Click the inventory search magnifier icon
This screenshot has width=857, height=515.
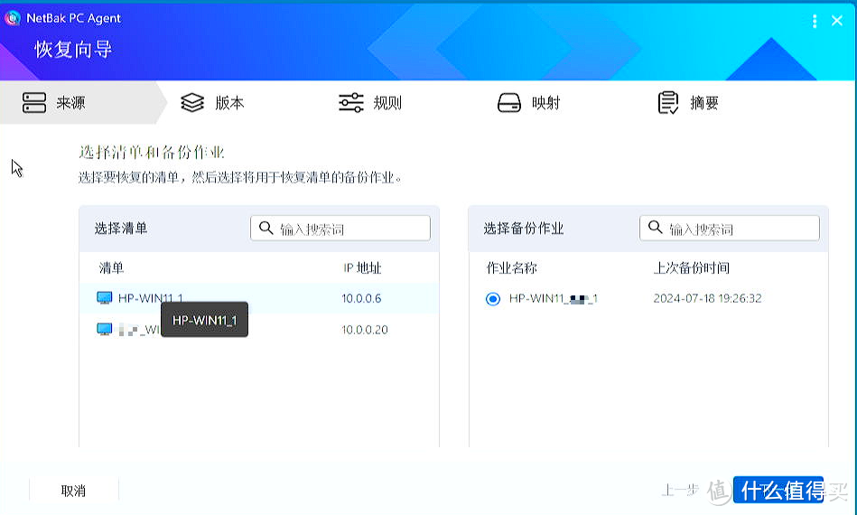tap(266, 228)
